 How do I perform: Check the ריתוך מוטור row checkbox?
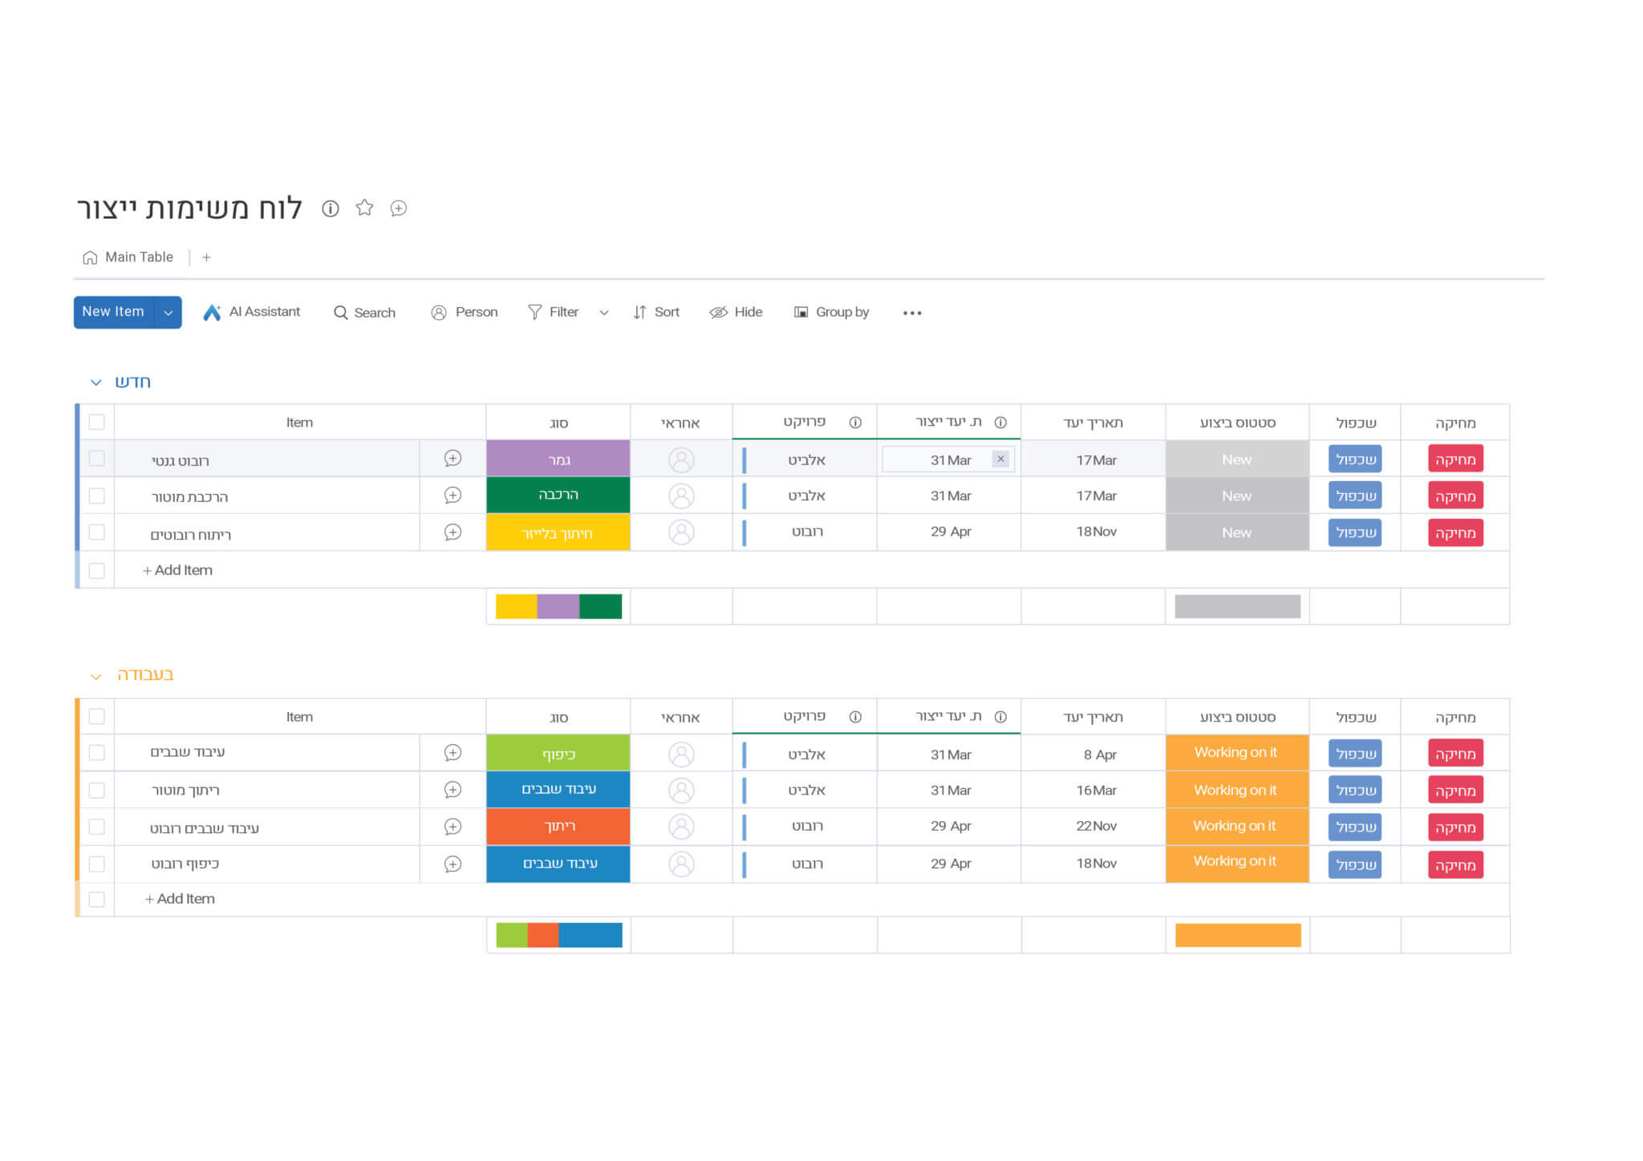(97, 791)
